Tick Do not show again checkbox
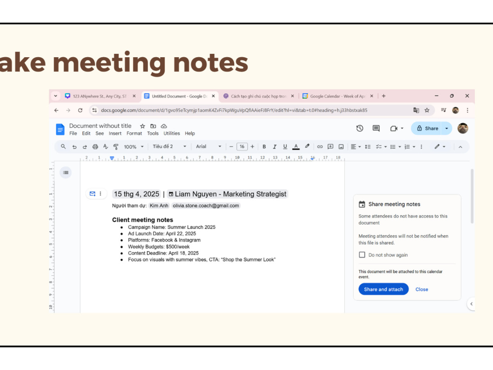 click(362, 255)
